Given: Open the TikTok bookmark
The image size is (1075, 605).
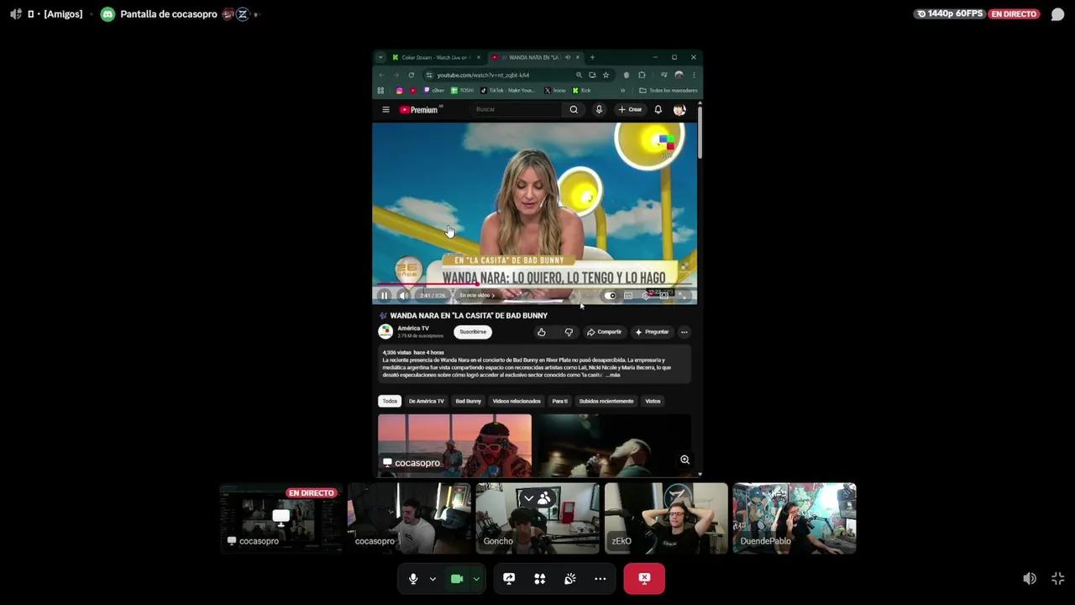Looking at the screenshot, I should click(508, 90).
